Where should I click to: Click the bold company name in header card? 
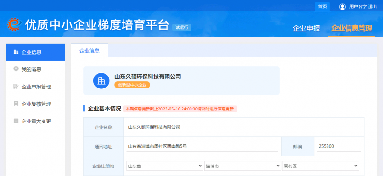point(148,77)
